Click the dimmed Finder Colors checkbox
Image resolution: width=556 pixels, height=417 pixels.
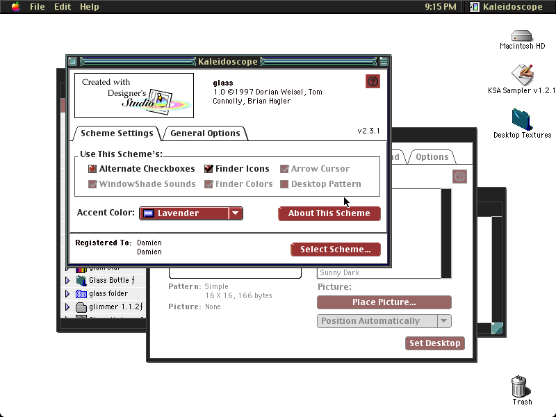pos(208,184)
